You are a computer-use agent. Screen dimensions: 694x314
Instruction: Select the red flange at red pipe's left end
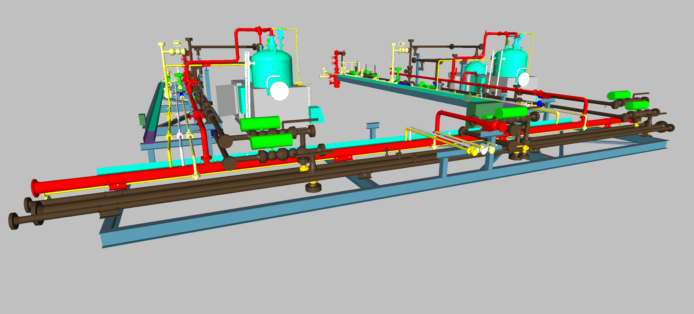click(x=35, y=187)
